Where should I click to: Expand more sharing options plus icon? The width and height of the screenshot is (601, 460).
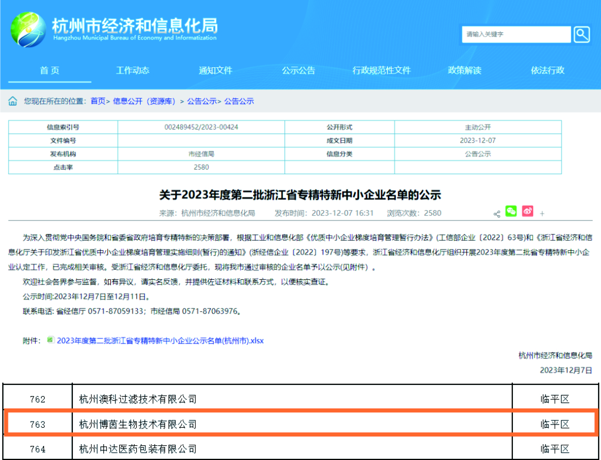[x=542, y=214]
